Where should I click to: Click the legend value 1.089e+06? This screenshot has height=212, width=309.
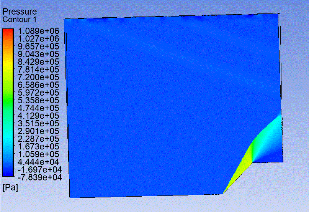tap(38, 31)
